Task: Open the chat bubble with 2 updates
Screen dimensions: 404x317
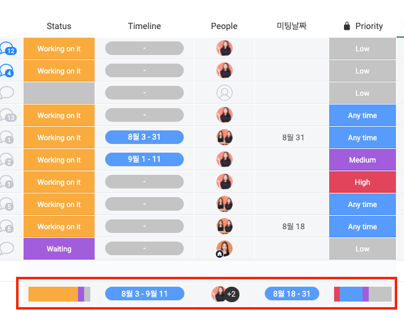Action: coord(7,159)
